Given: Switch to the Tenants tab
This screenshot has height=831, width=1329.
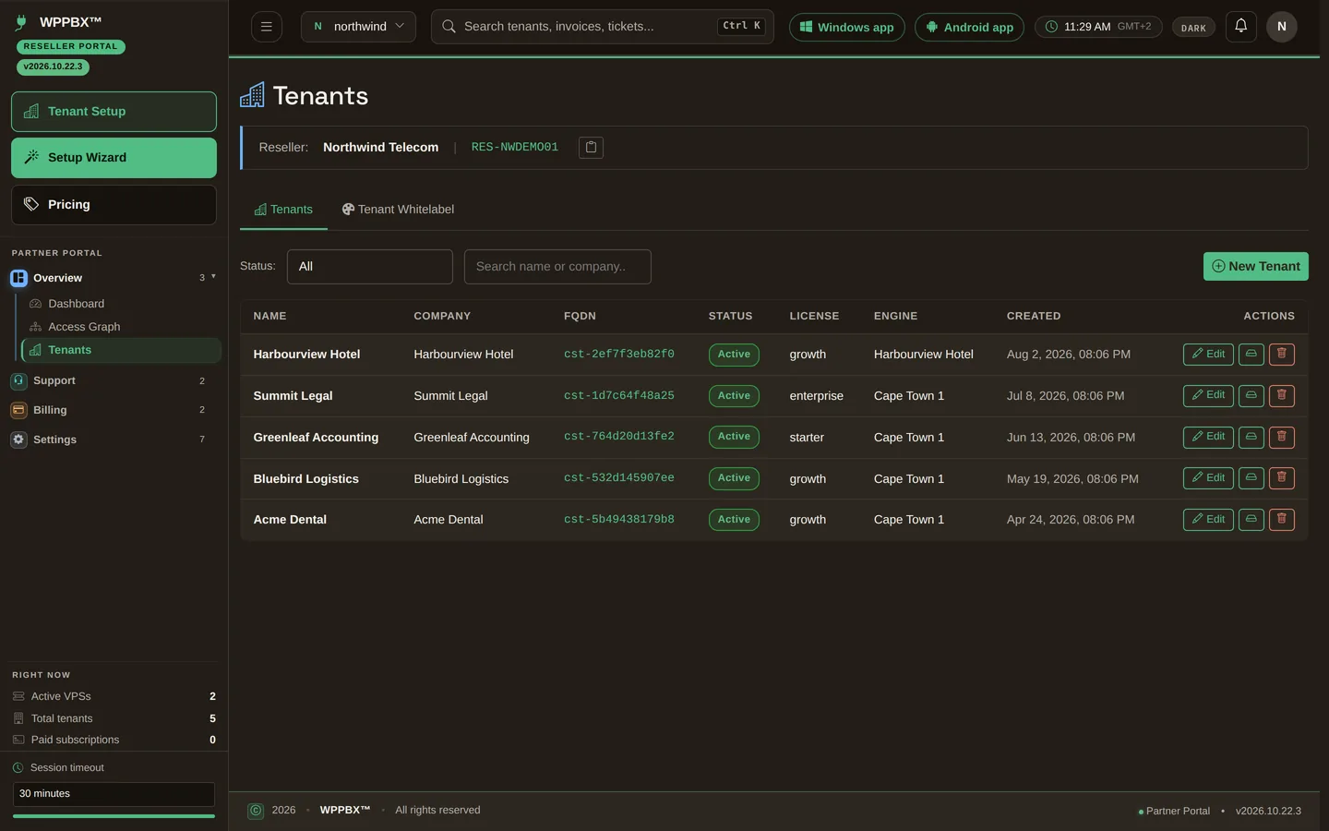Looking at the screenshot, I should [x=283, y=210].
